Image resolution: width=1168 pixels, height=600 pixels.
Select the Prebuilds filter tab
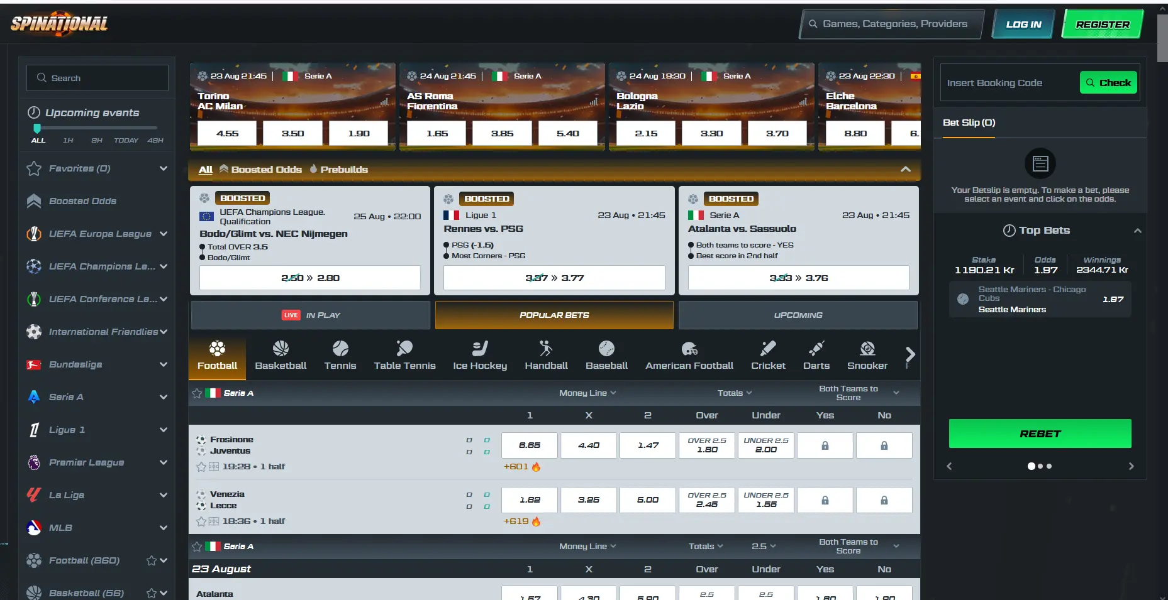[338, 170]
